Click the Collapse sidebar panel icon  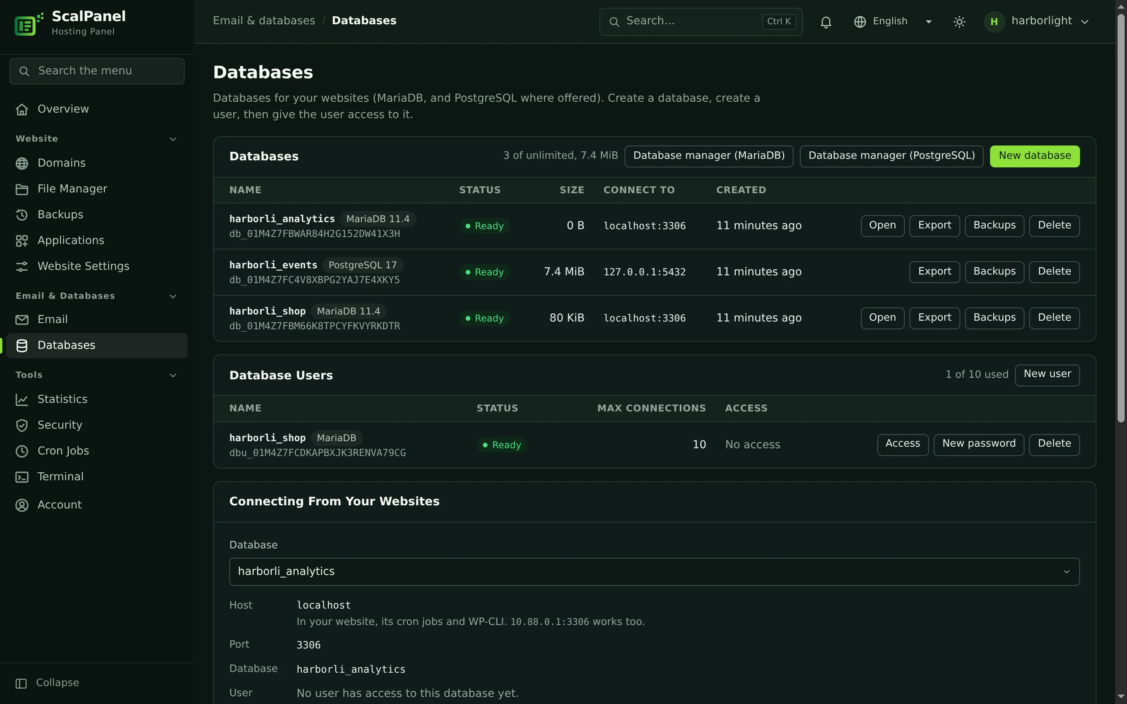(21, 683)
